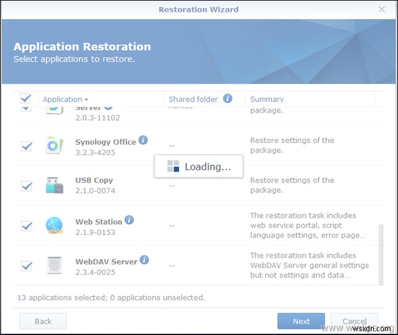Click the '13 applications selected' status text
398x335 pixels.
111,297
